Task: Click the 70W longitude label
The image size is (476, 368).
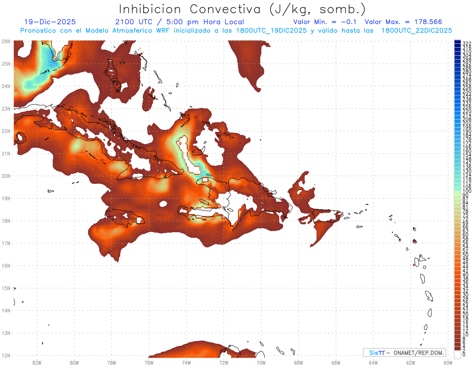Action: (x=261, y=362)
